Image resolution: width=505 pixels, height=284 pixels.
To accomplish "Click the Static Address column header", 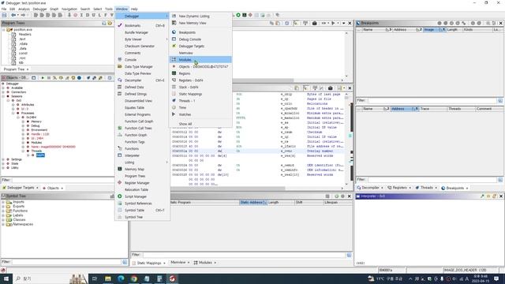I will (252, 202).
